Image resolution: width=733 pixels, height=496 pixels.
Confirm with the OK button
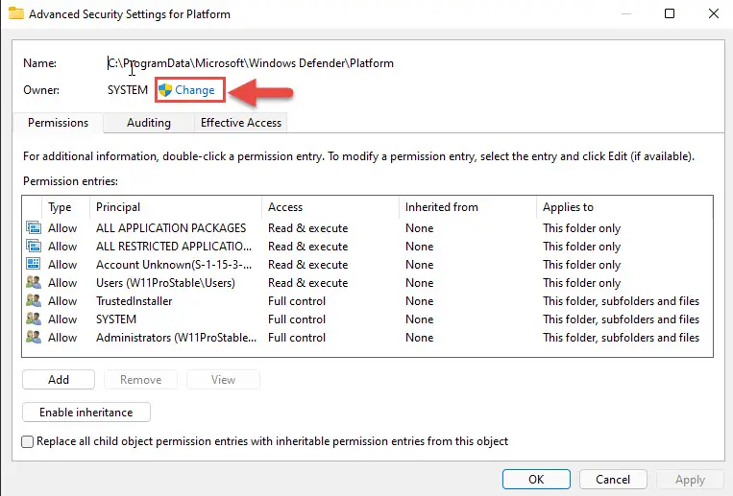tap(536, 480)
